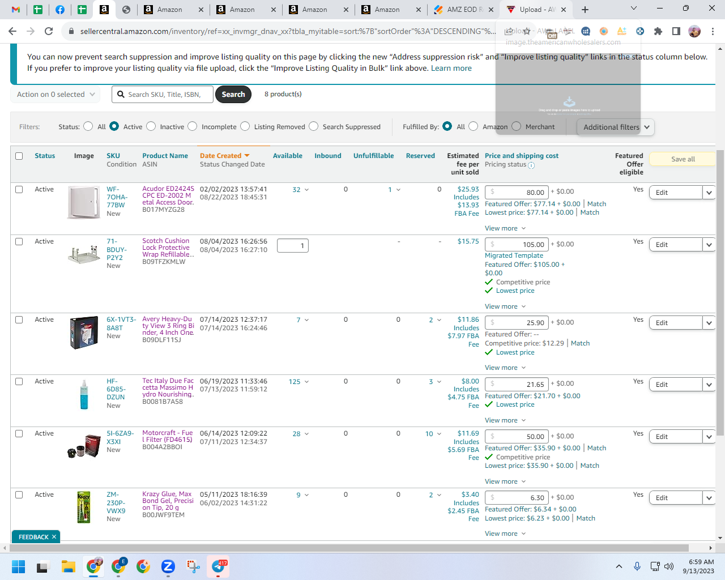Open Chrome side panel icon
This screenshot has width=725, height=580.
[676, 31]
